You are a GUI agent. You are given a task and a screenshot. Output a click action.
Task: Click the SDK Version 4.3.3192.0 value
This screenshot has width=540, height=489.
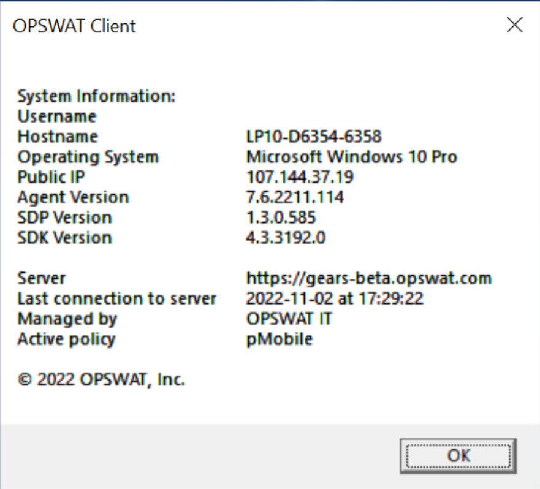click(x=286, y=238)
